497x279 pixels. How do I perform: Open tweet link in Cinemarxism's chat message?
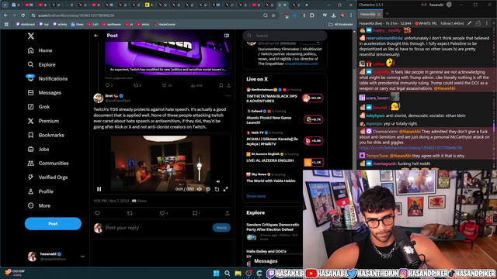[x=411, y=148]
